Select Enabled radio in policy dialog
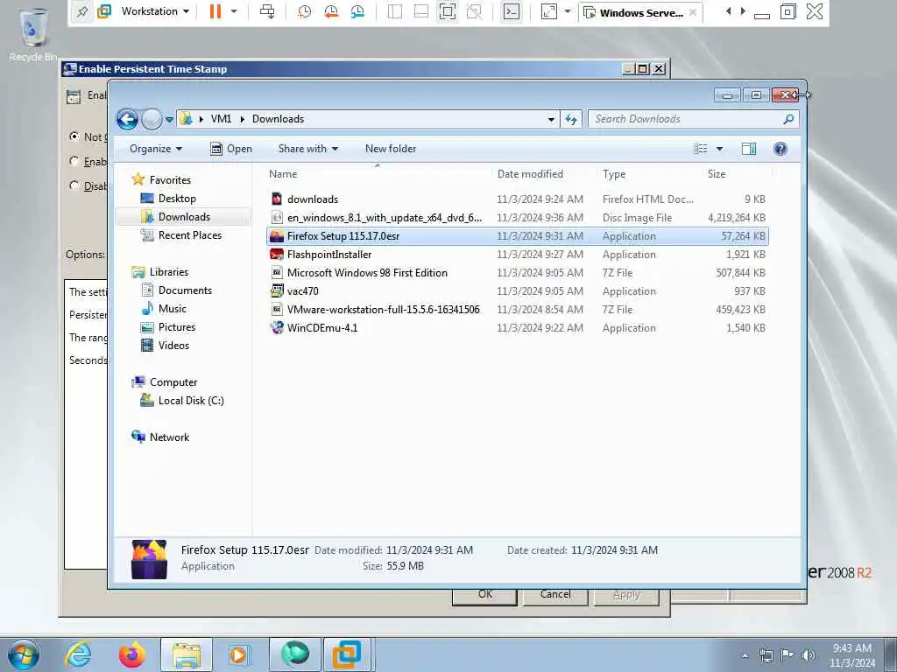 pos(74,161)
